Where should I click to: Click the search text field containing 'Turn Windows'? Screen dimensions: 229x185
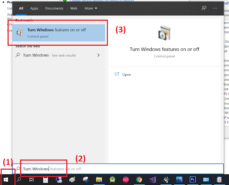118,169
